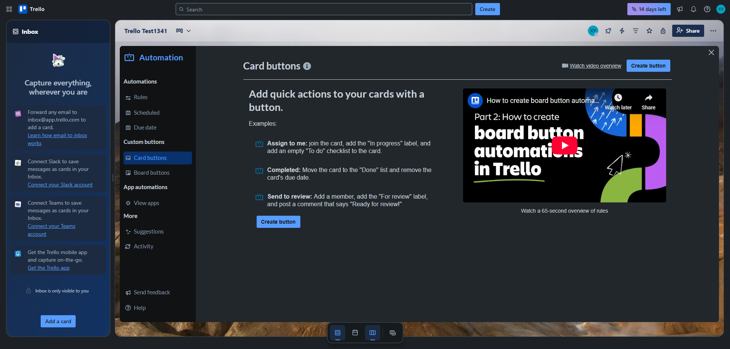Play the board button automation video

tap(565, 145)
